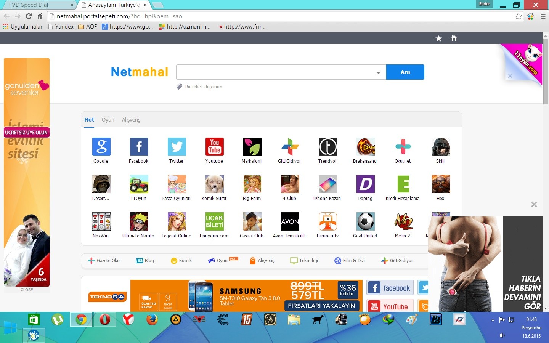Open the Twitter shortcut icon
Screen dimensions: 549x343
tap(177, 147)
